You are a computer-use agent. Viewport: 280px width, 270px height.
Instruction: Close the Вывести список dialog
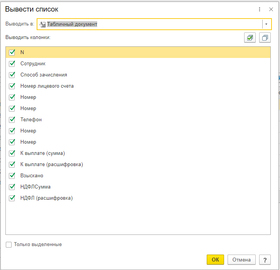271,9
